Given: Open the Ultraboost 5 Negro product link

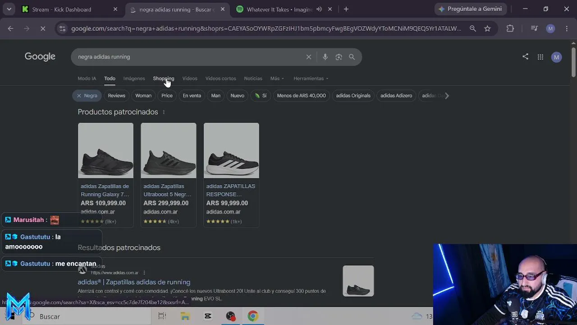Looking at the screenshot, I should [167, 190].
